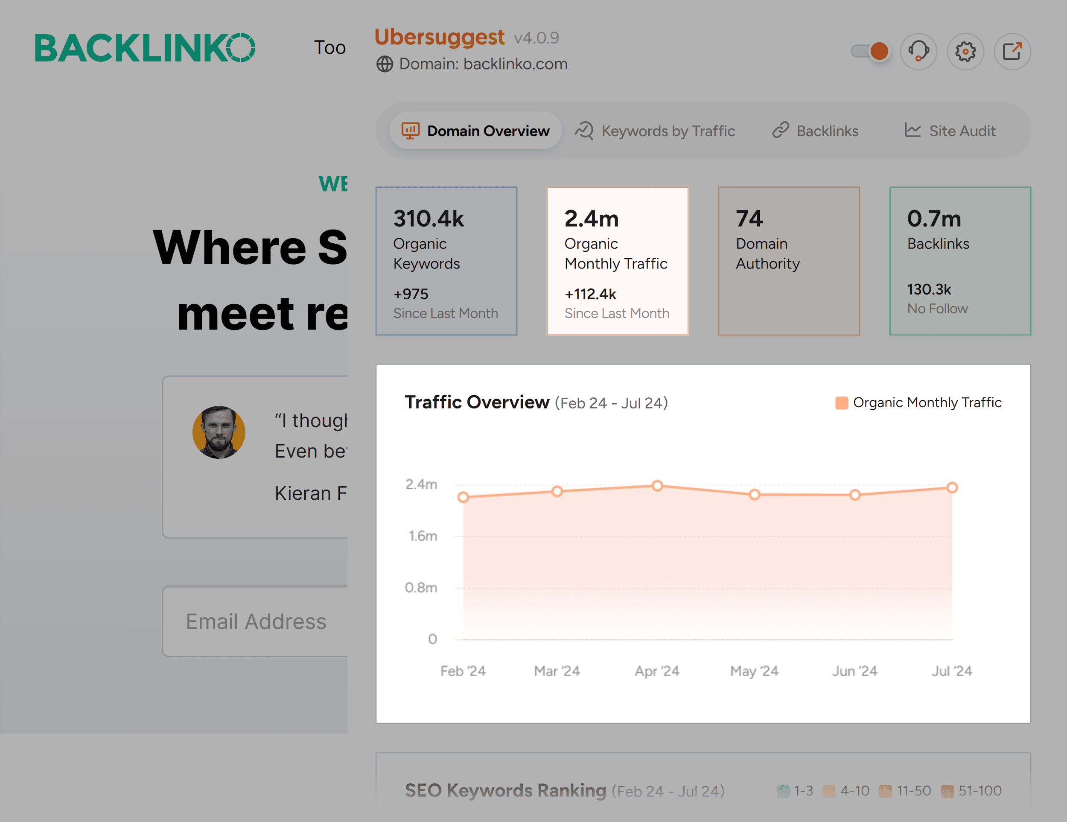This screenshot has height=822, width=1067.
Task: Click the magnifier icon for Keywords by Traffic
Action: pos(584,131)
